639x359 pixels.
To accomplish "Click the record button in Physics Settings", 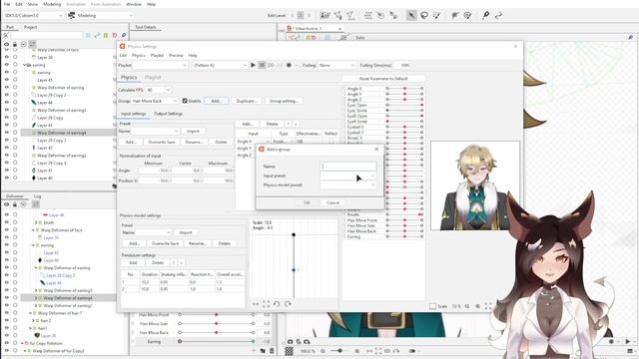I will tap(289, 65).
